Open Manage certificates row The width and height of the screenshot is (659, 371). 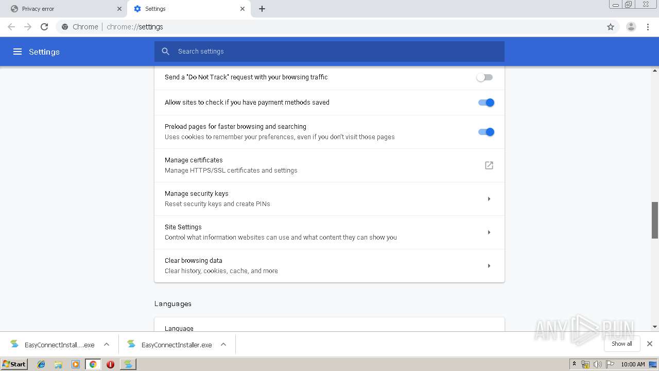tap(329, 165)
